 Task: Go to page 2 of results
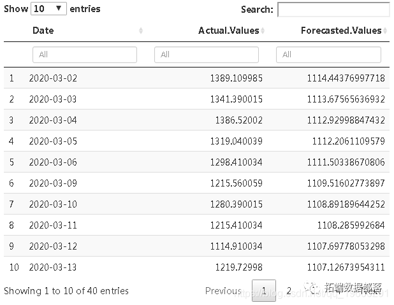point(289,291)
